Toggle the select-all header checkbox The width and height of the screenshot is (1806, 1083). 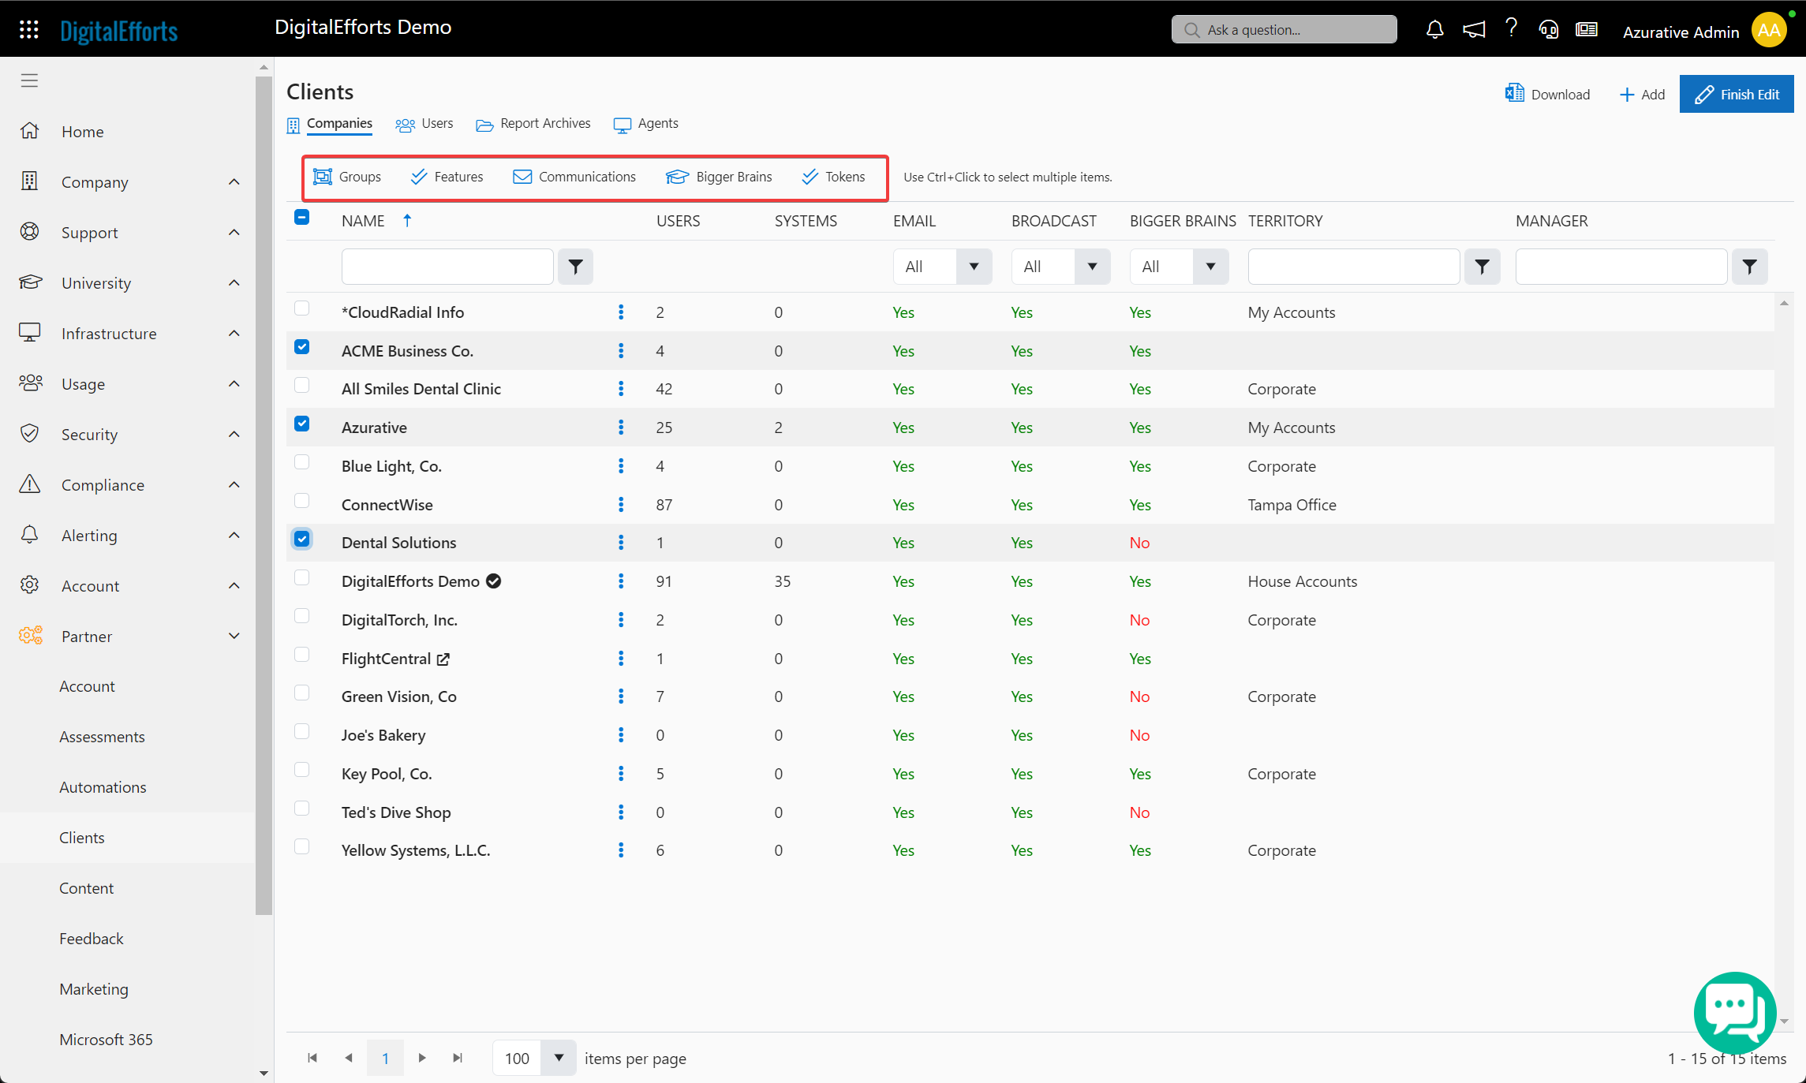coord(301,217)
